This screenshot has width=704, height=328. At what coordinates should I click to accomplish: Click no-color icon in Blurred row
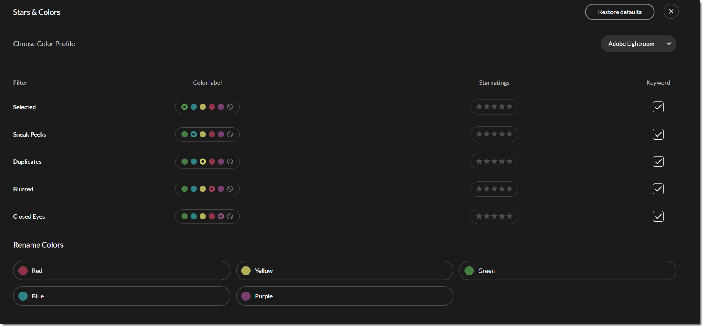click(x=230, y=189)
